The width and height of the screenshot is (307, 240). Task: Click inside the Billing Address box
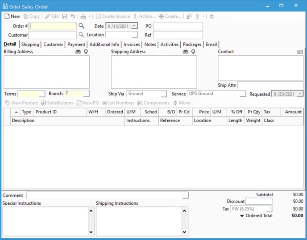tap(46, 72)
